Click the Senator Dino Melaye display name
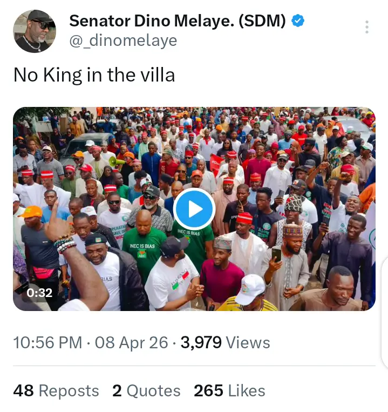The image size is (388, 412). 178,21
